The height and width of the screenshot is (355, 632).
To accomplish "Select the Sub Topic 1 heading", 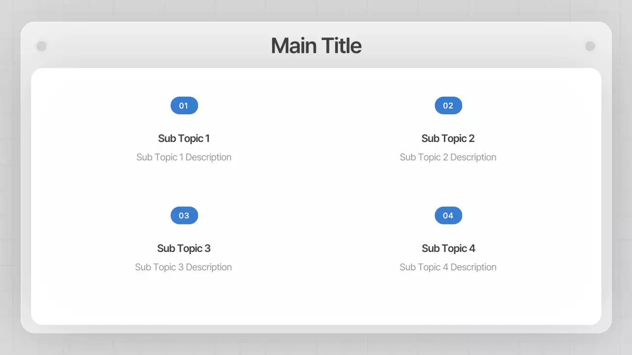I will pos(184,139).
